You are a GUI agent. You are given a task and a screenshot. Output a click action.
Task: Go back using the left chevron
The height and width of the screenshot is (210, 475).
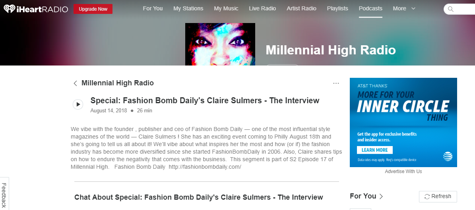76,83
